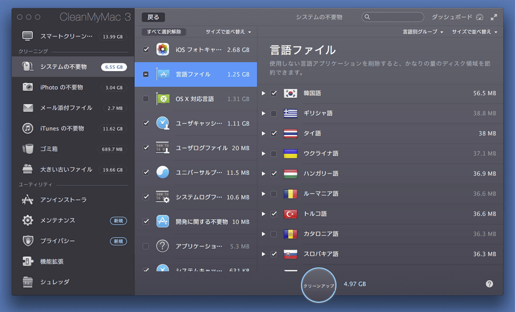This screenshot has width=515, height=312.
Task: Click the スロバキア語 36.3 MB row
Action: pyautogui.click(x=380, y=254)
